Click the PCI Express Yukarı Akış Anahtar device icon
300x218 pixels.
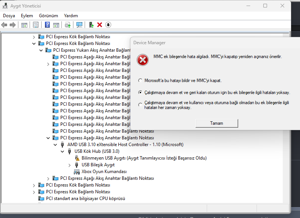pos(48,50)
